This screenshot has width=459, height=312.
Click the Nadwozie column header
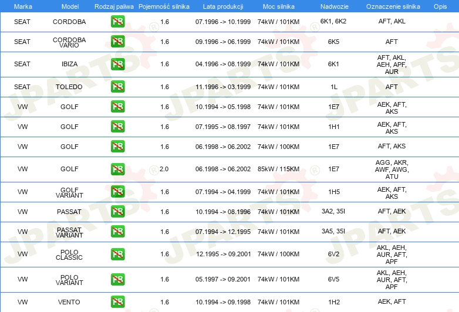[x=335, y=6]
